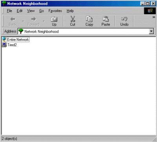Click the Network Neighborhood address field

[x=86, y=32]
